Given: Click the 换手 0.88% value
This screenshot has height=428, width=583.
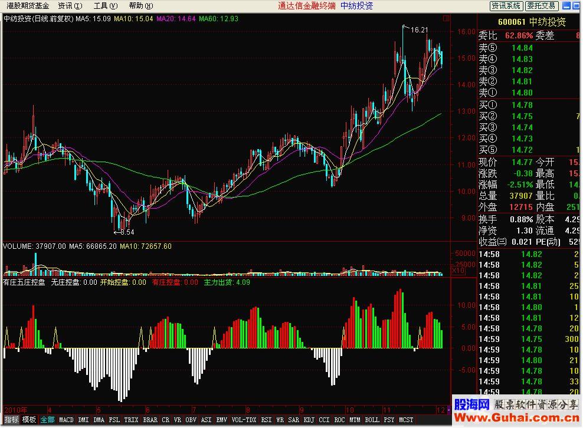Looking at the screenshot, I should (521, 219).
